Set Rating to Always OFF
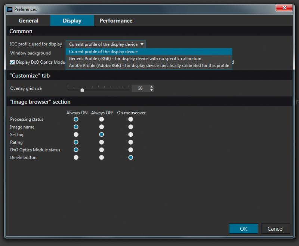This screenshot has width=299, height=246. [102, 142]
